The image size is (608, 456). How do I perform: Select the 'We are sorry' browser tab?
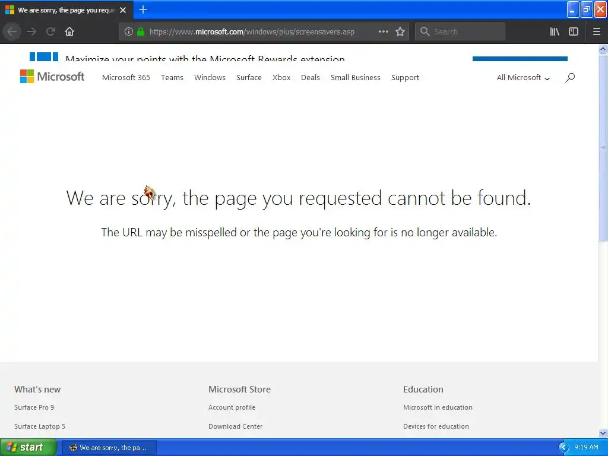pyautogui.click(x=66, y=10)
